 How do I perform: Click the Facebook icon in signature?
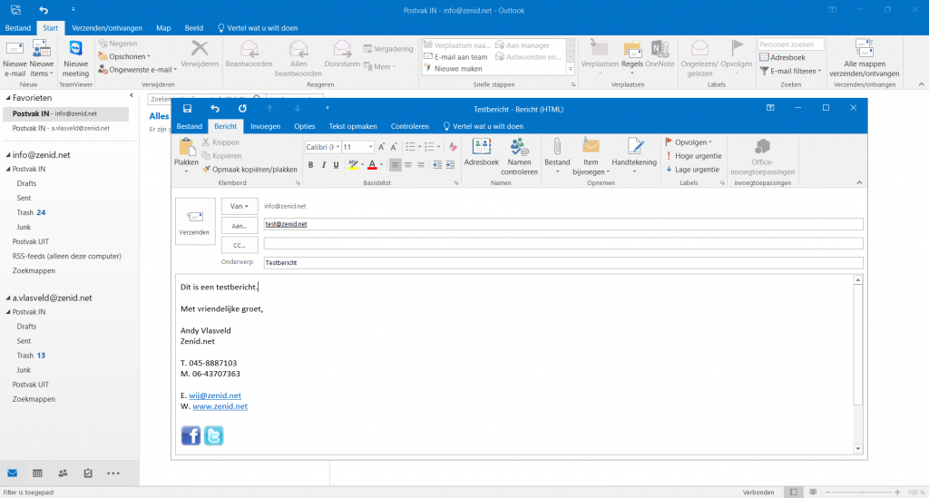(x=191, y=435)
